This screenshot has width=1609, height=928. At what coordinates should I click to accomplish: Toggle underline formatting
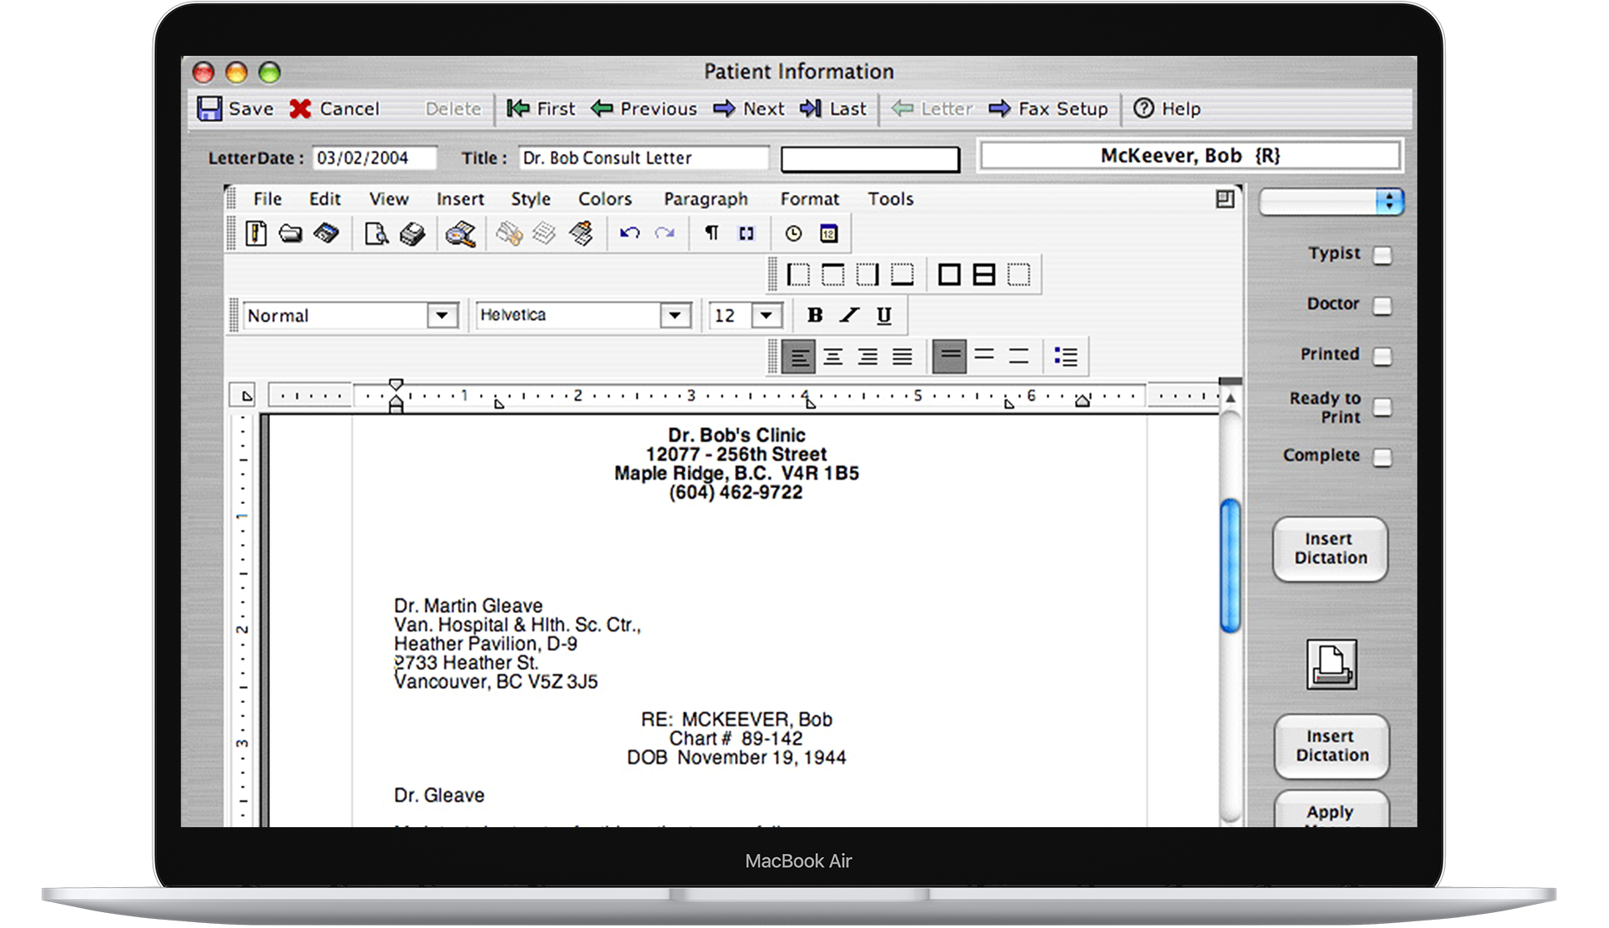884,315
